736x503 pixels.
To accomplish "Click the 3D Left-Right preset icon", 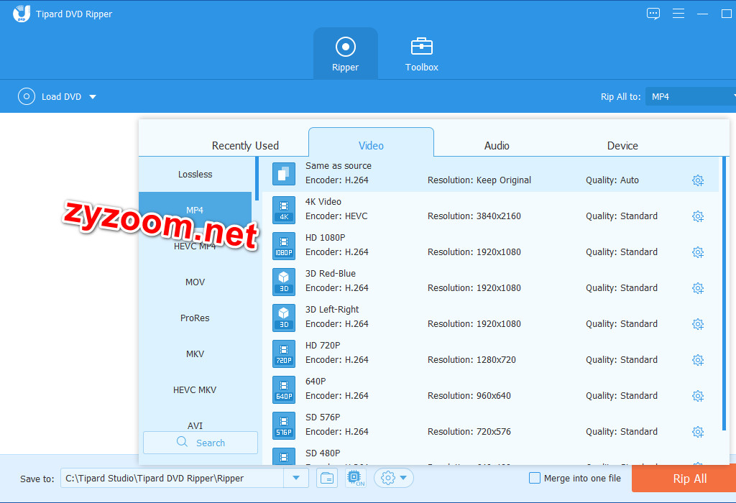I will [284, 318].
